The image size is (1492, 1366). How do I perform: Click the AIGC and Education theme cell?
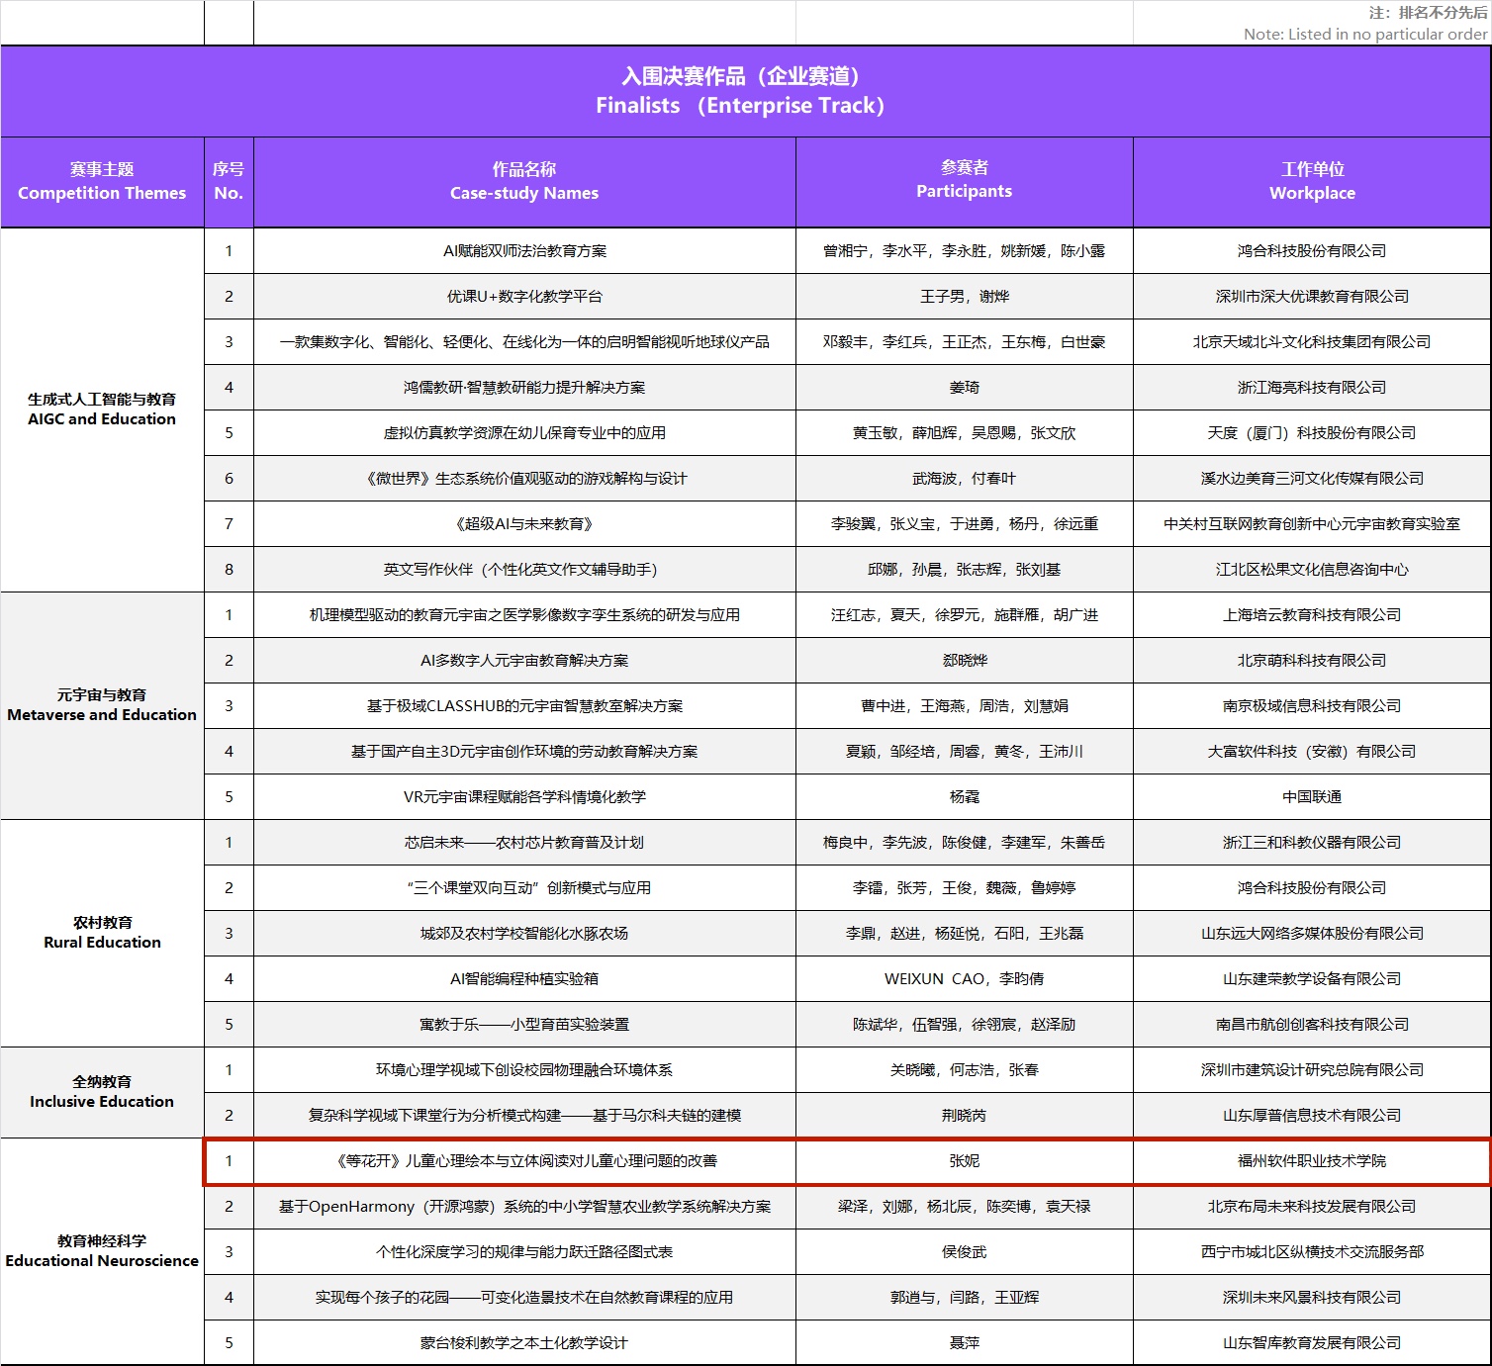(102, 410)
